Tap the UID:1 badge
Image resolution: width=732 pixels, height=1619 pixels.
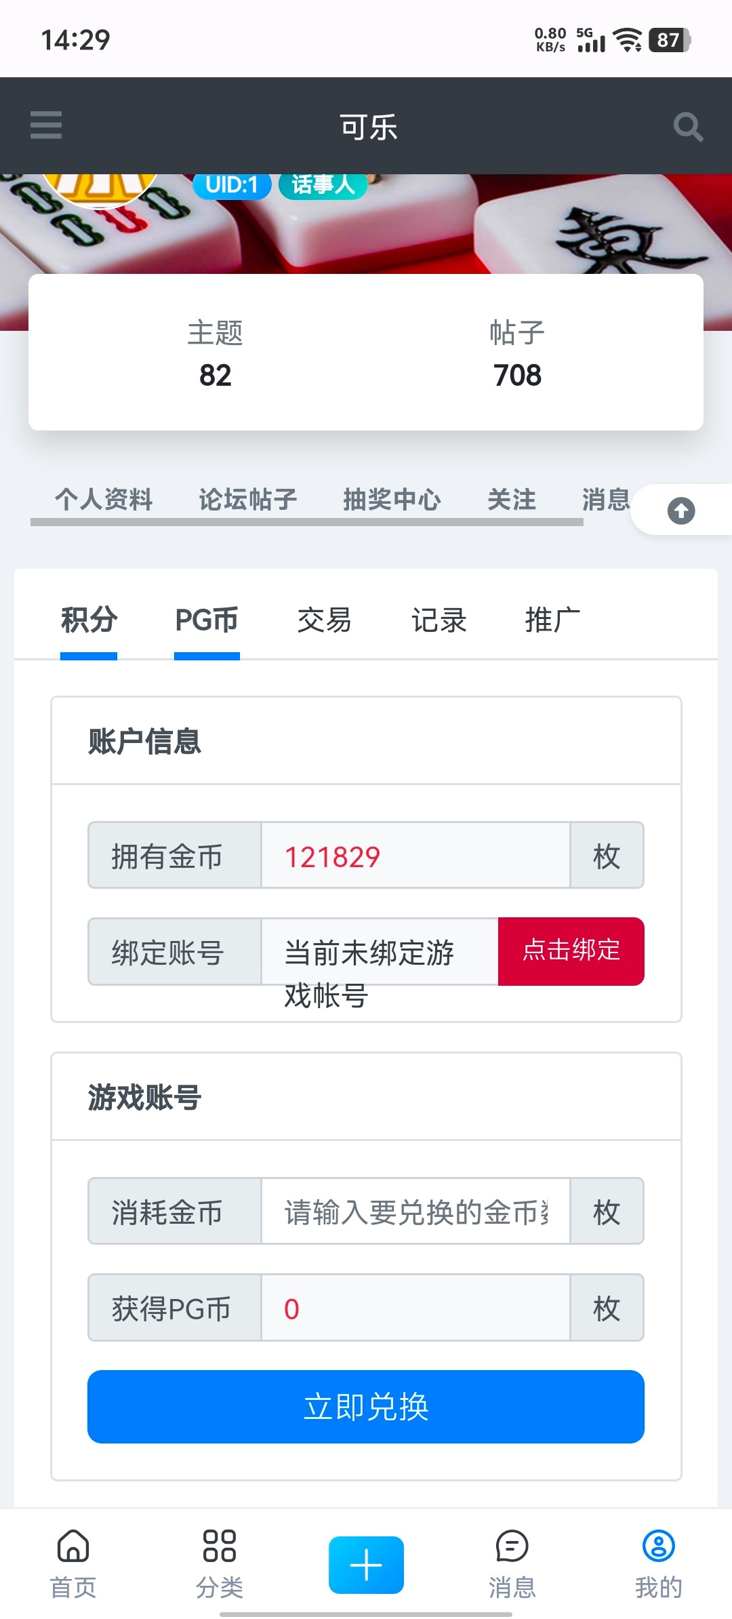[x=232, y=185]
